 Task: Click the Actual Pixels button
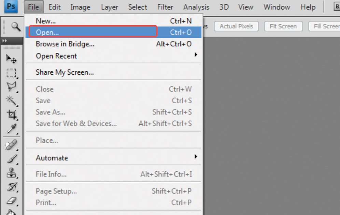pyautogui.click(x=236, y=26)
